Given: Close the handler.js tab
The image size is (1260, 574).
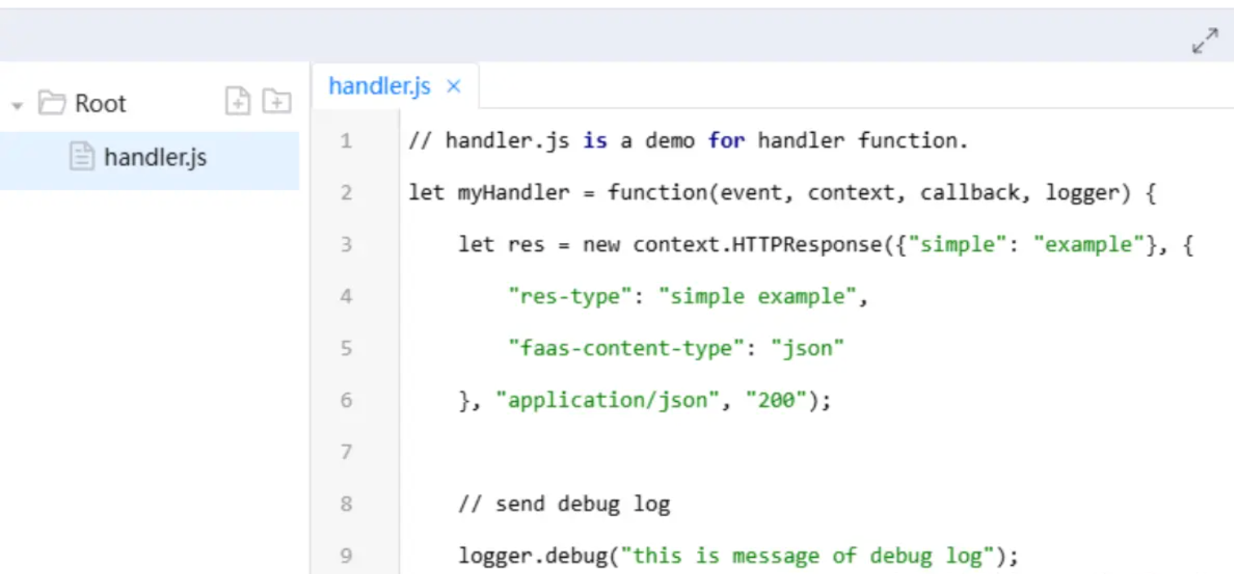Looking at the screenshot, I should pos(454,86).
